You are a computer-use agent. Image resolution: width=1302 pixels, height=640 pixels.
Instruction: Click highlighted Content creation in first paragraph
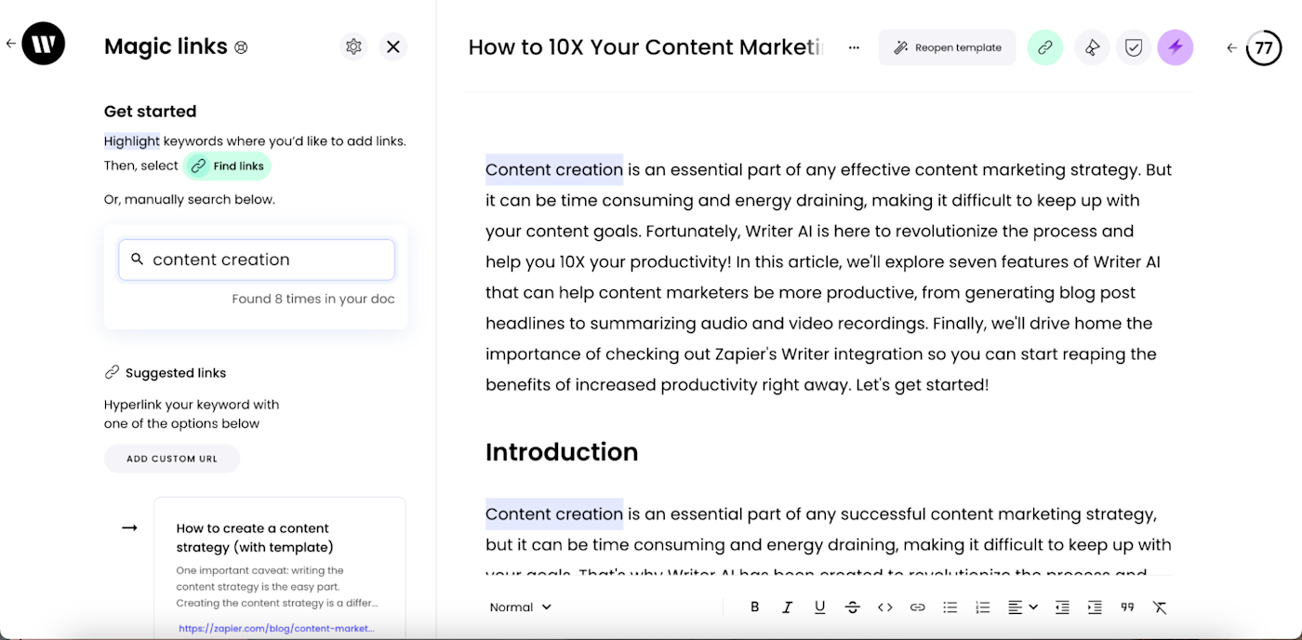554,169
